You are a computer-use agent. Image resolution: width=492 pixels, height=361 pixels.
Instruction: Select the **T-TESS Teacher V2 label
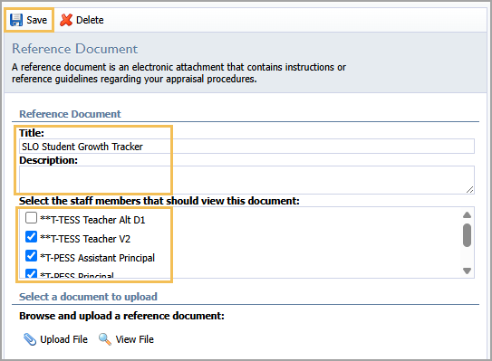(x=85, y=239)
